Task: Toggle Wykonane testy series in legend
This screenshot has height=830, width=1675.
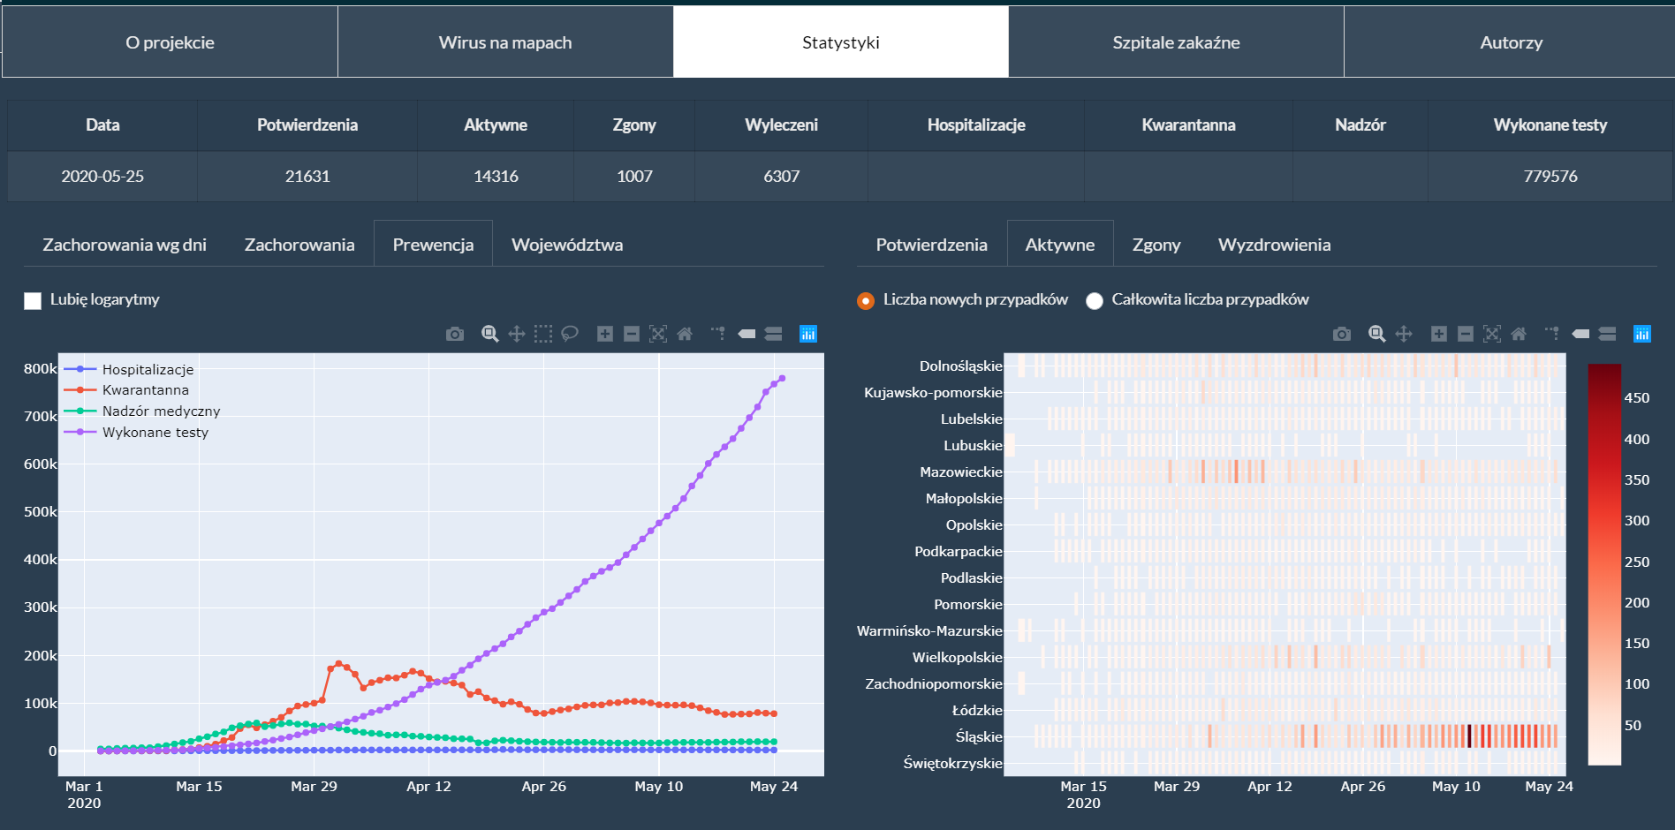Action: [137, 432]
